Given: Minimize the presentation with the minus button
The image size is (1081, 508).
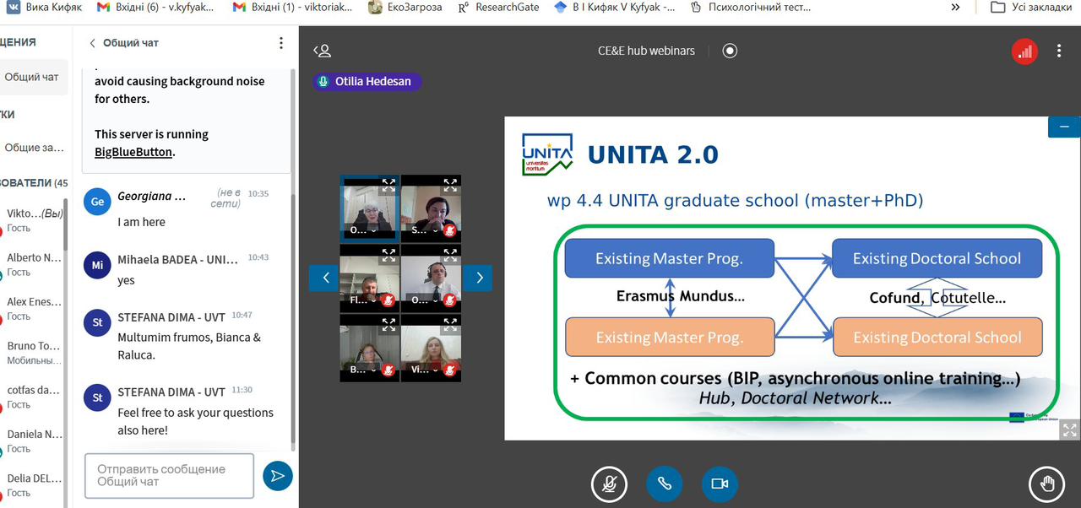Looking at the screenshot, I should coord(1064,127).
